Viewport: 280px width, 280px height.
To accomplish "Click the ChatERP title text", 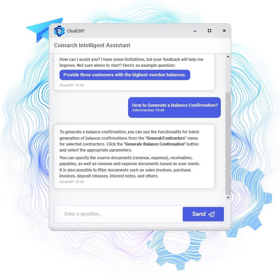I will 76,31.
